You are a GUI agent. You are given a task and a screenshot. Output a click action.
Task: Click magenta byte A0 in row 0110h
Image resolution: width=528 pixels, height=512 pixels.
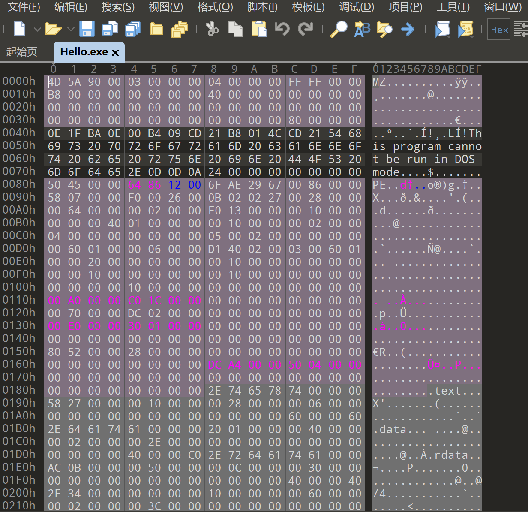(74, 301)
